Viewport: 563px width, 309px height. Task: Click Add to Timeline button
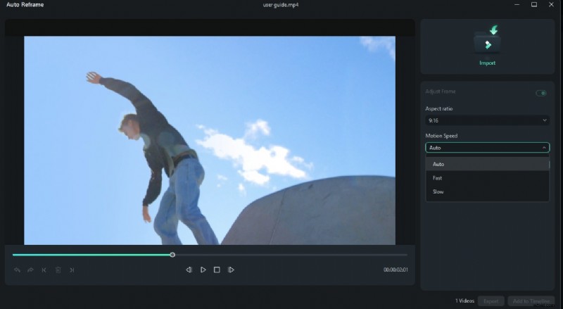point(531,301)
